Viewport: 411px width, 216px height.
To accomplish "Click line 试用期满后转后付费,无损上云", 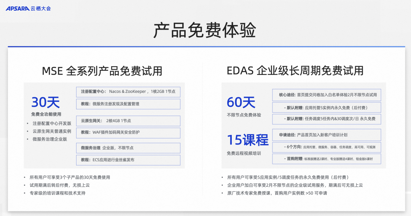I will [60, 185].
